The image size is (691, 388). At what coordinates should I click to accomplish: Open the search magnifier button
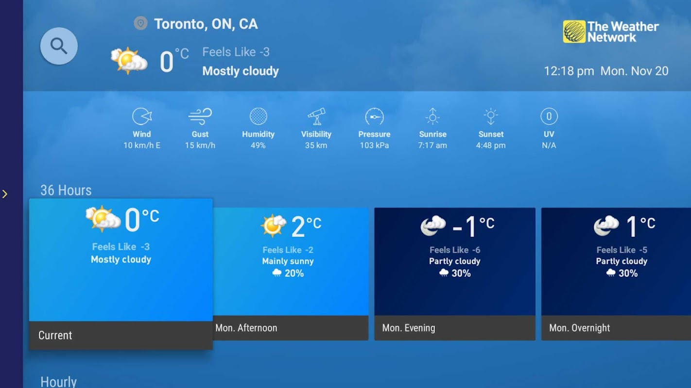(x=59, y=46)
